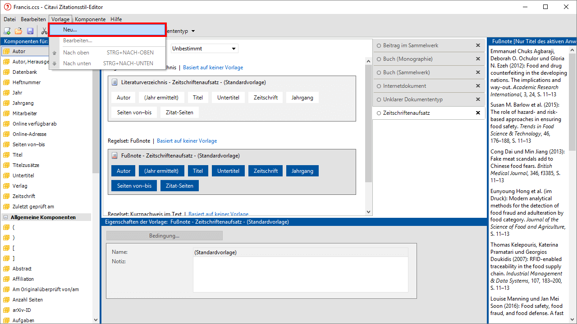The width and height of the screenshot is (577, 324).
Task: Select the Buch (Sammelwerk) radio button
Action: pos(379,72)
